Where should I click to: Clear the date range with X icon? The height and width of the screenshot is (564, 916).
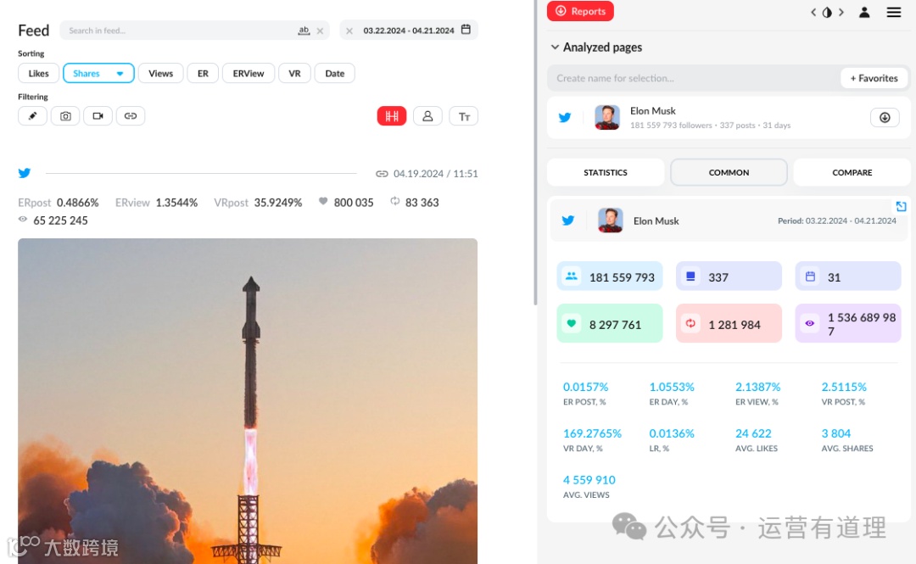coord(349,31)
